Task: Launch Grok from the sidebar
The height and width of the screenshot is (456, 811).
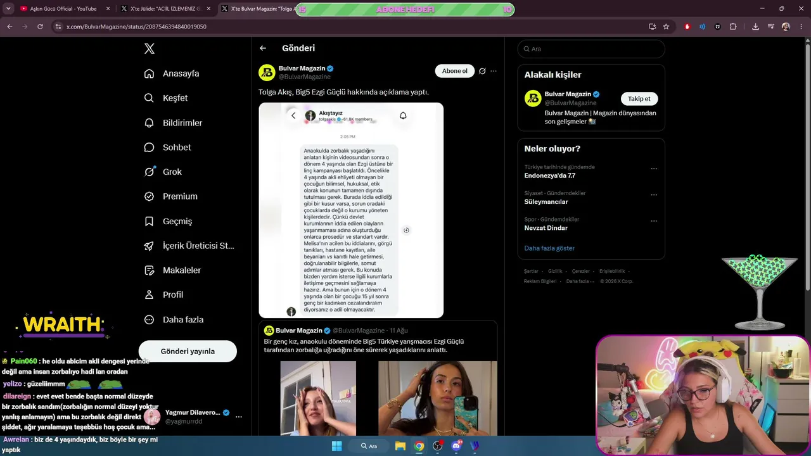Action: tap(163, 172)
